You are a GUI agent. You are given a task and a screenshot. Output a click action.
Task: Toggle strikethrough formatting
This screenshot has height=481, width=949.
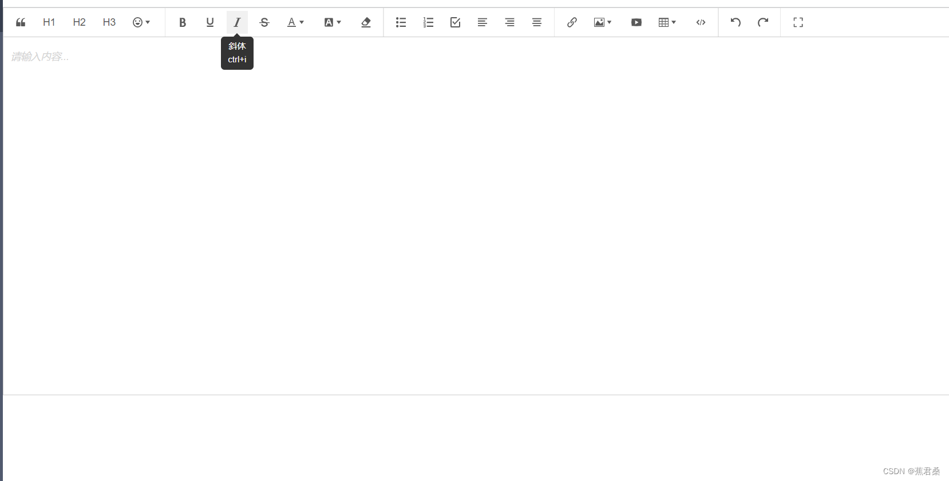point(264,22)
